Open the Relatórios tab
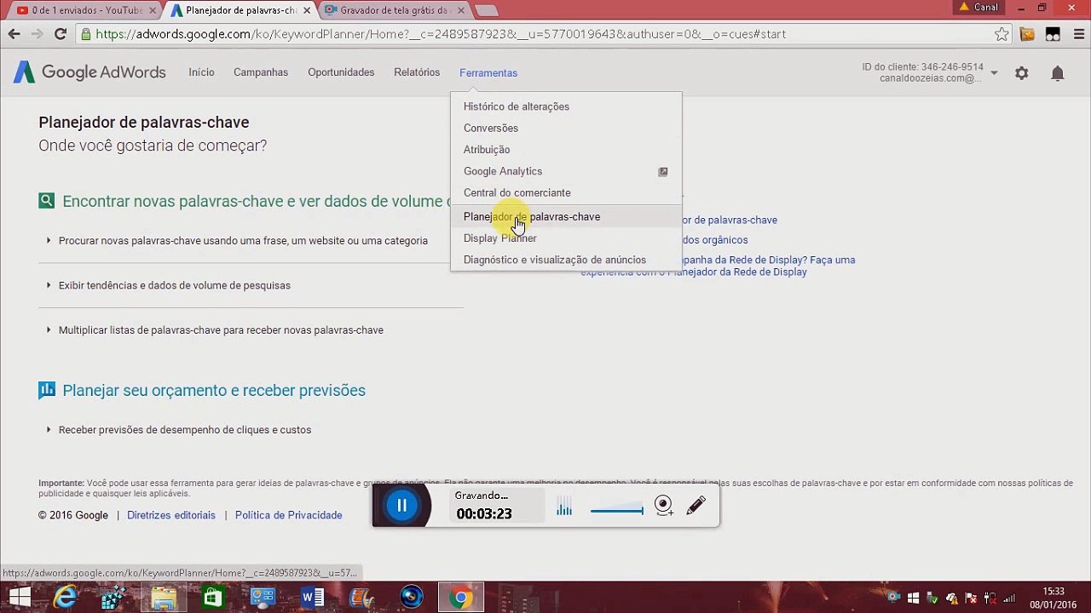Viewport: 1091px width, 613px height. pos(417,72)
